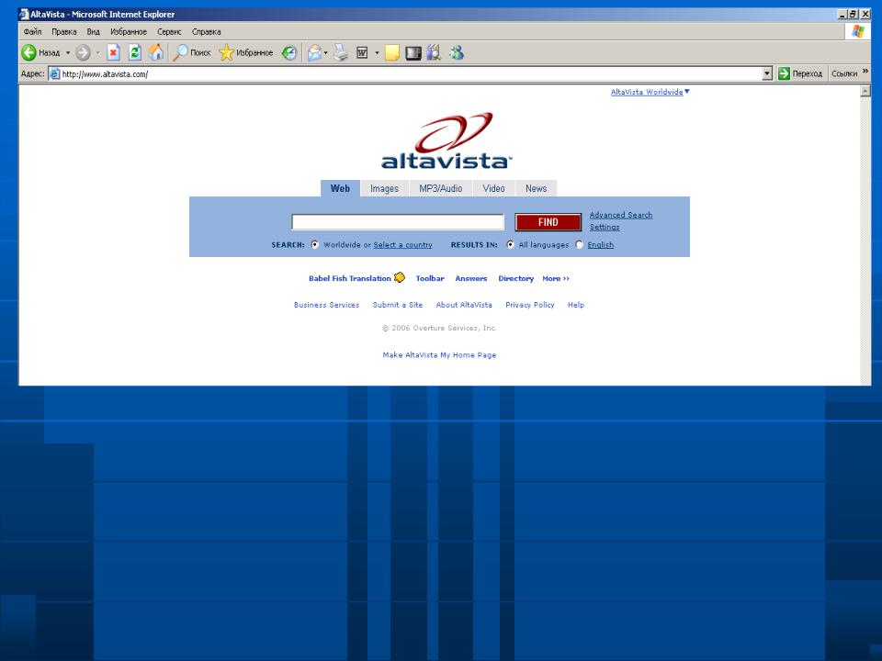The image size is (882, 661).
Task: Expand the Forward button history dropdown arrow
Action: point(98,53)
